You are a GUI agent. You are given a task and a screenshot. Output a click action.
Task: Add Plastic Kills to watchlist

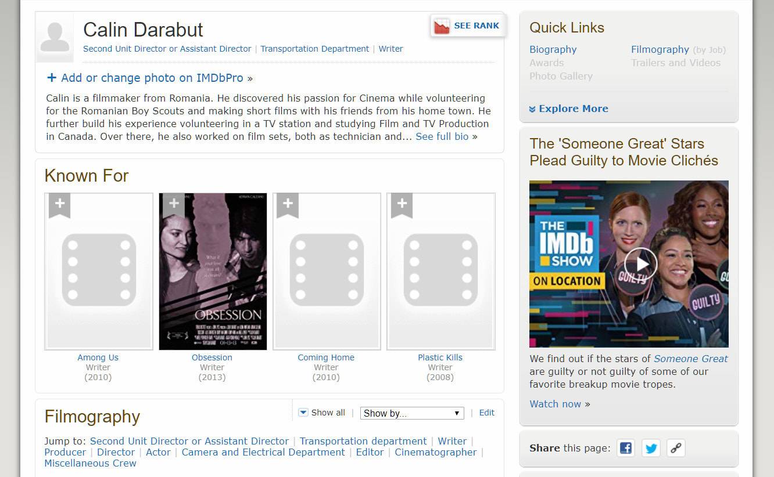(x=402, y=205)
